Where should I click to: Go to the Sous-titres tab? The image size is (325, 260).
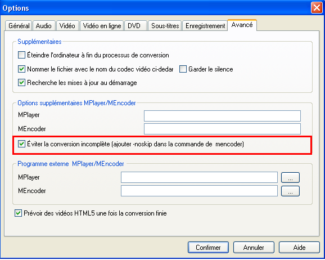click(x=165, y=26)
